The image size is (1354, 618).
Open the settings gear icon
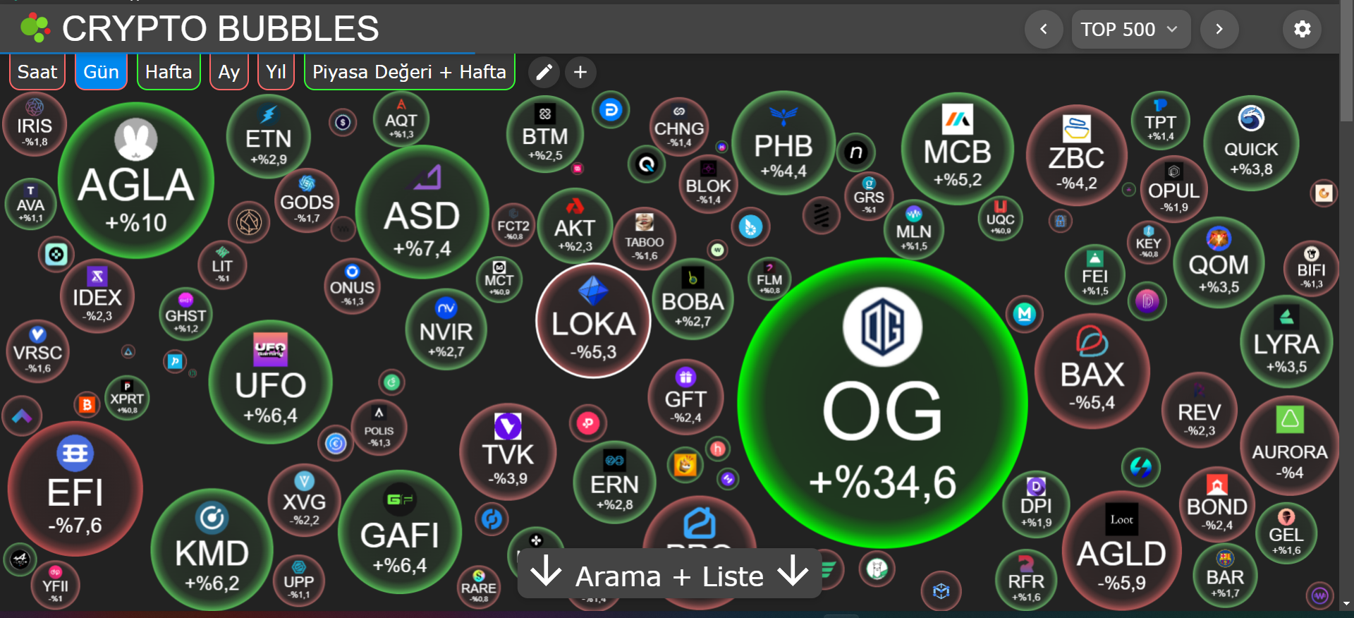click(1302, 29)
